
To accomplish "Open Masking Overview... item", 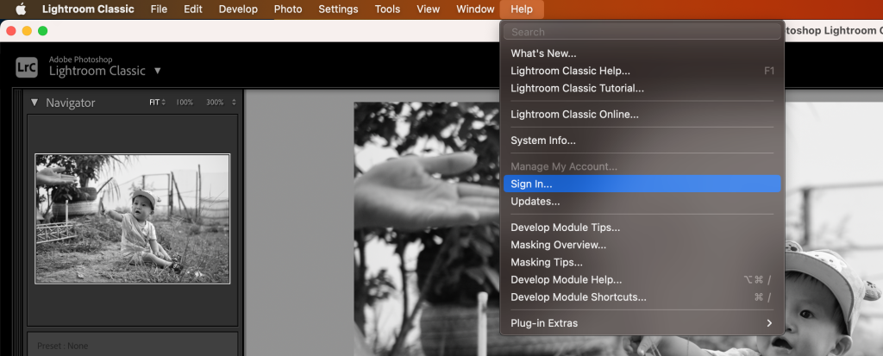I will [x=642, y=245].
